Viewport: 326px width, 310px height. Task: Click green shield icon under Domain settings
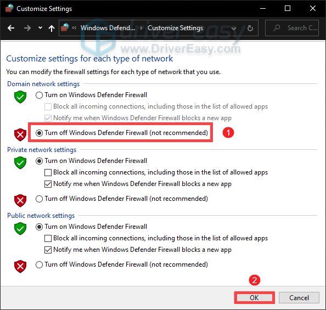point(20,97)
